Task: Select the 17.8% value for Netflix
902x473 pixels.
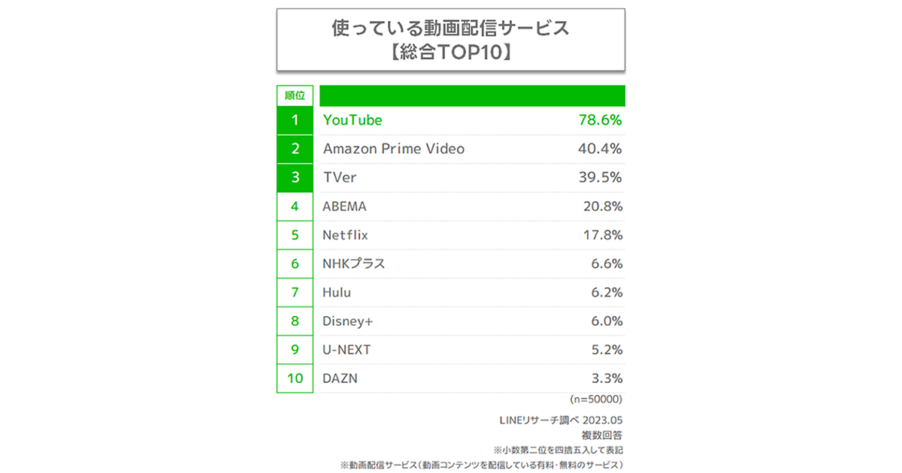Action: pyautogui.click(x=603, y=235)
